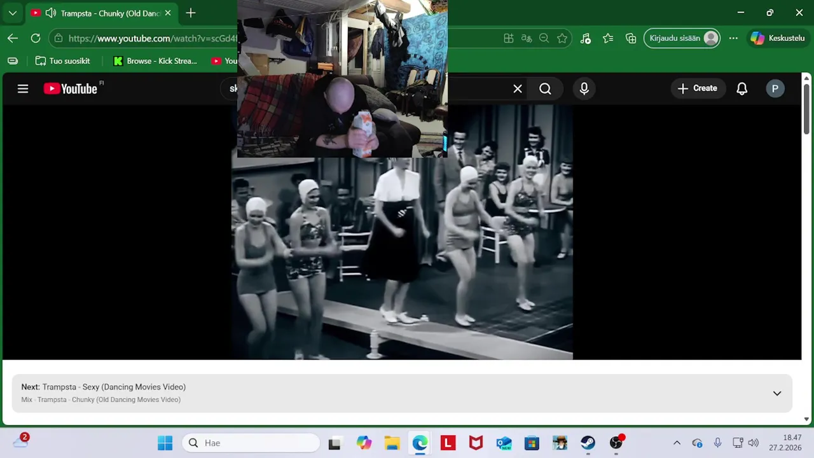Image resolution: width=814 pixels, height=458 pixels.
Task: Click the page vertical scrollbar thumb
Action: pos(806,108)
